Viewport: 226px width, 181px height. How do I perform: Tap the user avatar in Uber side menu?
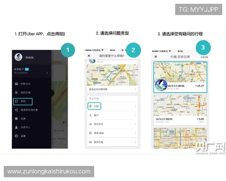click(18, 57)
